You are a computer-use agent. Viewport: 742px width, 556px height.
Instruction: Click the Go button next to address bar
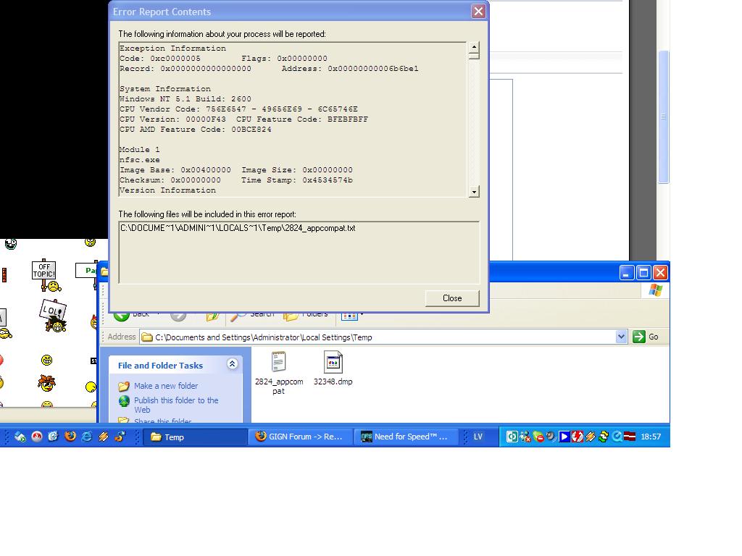(x=646, y=337)
